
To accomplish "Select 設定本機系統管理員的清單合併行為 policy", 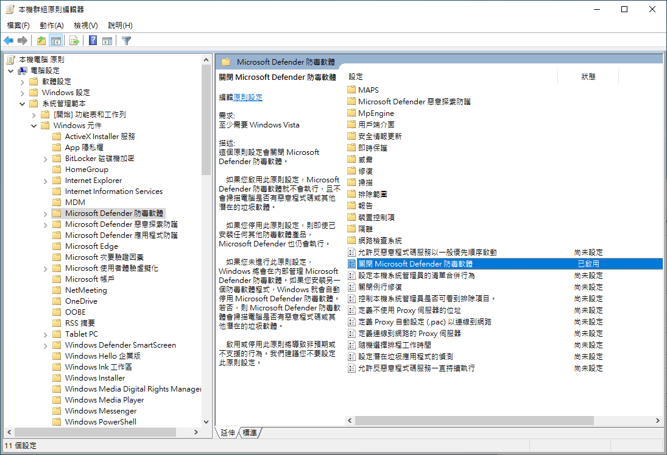I will (417, 275).
